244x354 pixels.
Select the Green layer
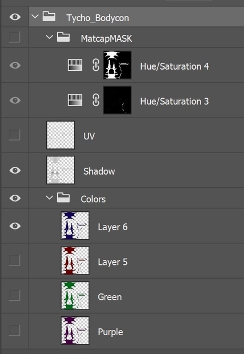click(x=137, y=296)
